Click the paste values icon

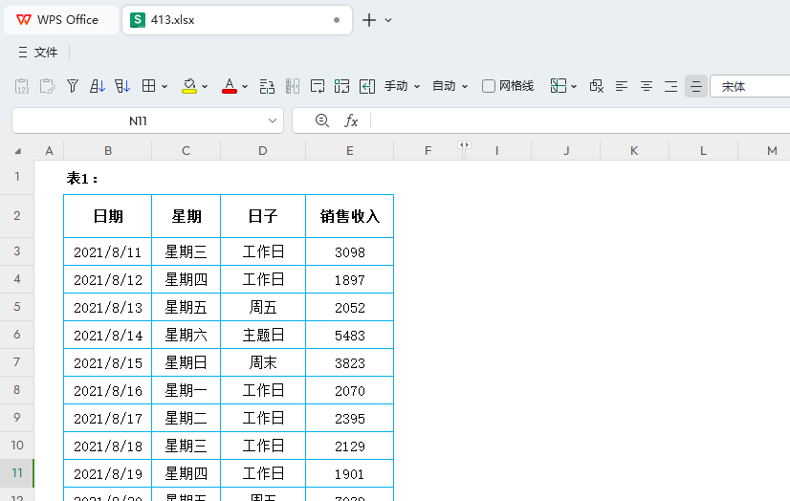pyautogui.click(x=22, y=86)
